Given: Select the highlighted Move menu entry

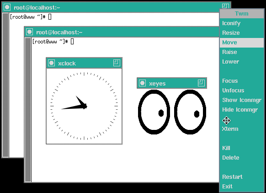Looking at the screenshot, I should point(242,43).
